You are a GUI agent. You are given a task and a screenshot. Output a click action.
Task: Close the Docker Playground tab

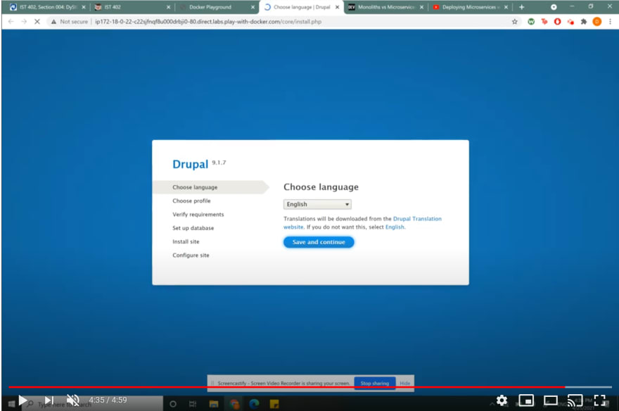[253, 7]
